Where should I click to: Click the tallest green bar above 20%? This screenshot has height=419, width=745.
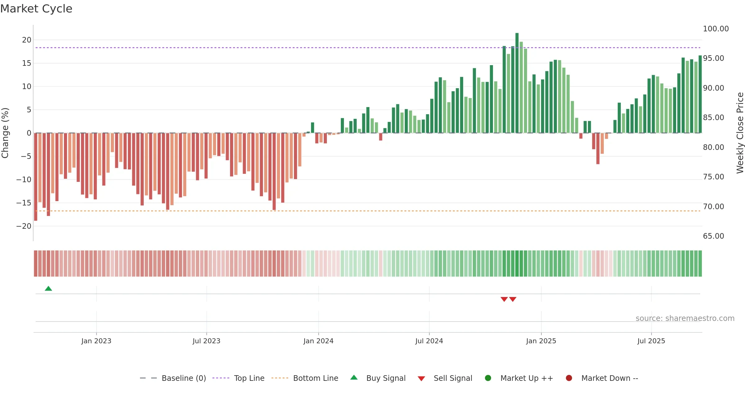[x=517, y=83]
